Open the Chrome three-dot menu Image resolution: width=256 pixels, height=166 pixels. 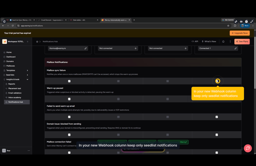[253, 26]
